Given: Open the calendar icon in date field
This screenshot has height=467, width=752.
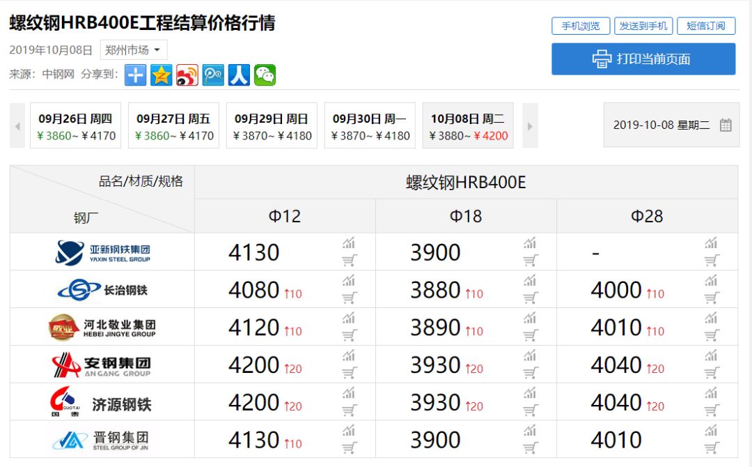Looking at the screenshot, I should click(726, 125).
